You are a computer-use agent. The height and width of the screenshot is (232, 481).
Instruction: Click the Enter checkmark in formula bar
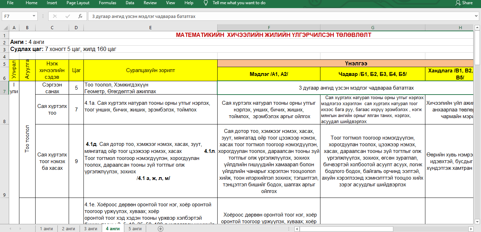point(68,16)
